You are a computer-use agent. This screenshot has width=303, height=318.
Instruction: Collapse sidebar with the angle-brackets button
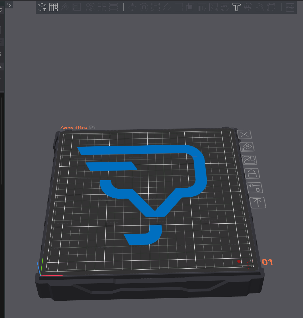tap(9, 4)
